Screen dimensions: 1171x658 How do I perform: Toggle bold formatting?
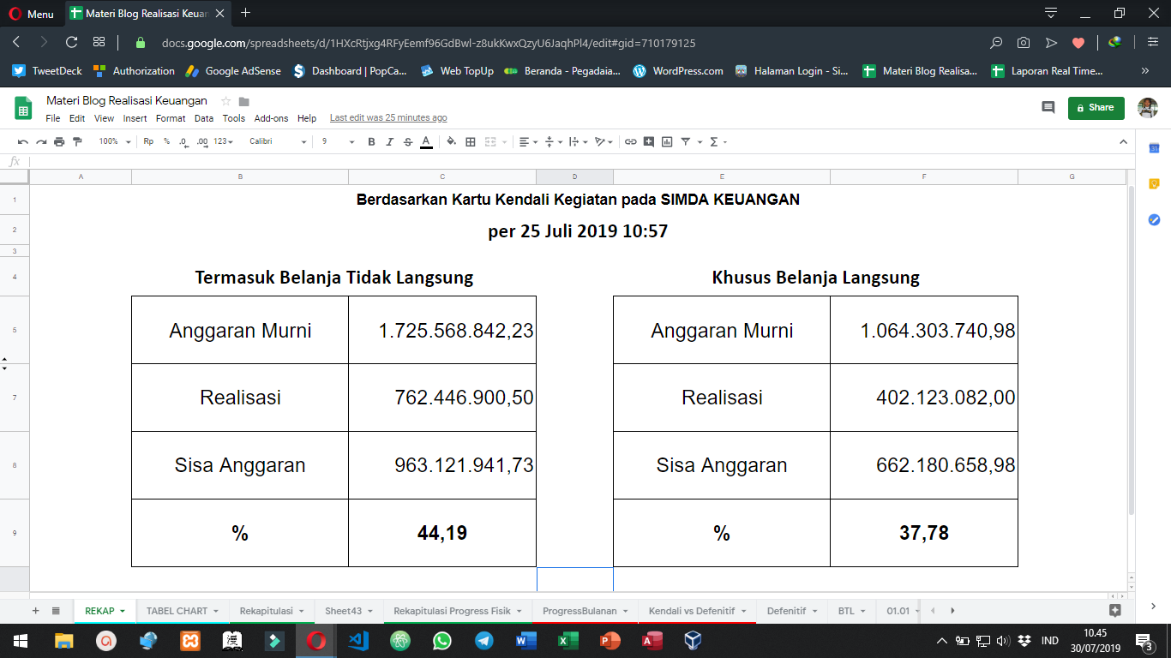371,141
